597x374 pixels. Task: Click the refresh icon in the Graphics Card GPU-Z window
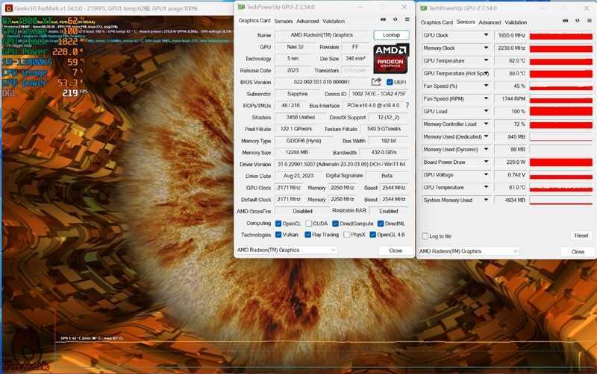pyautogui.click(x=396, y=19)
